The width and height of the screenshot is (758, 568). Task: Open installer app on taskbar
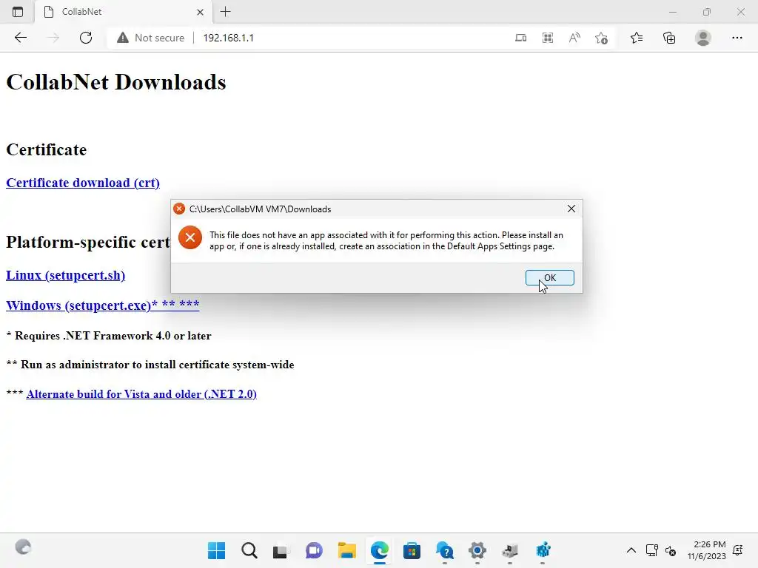(509, 550)
